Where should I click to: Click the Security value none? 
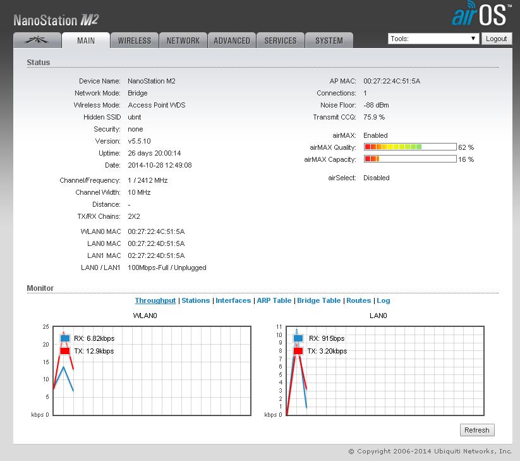(x=135, y=129)
